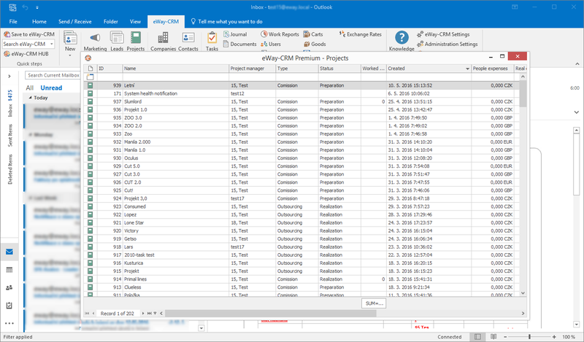
Task: Sort by the Project manager column header
Action: pos(252,69)
